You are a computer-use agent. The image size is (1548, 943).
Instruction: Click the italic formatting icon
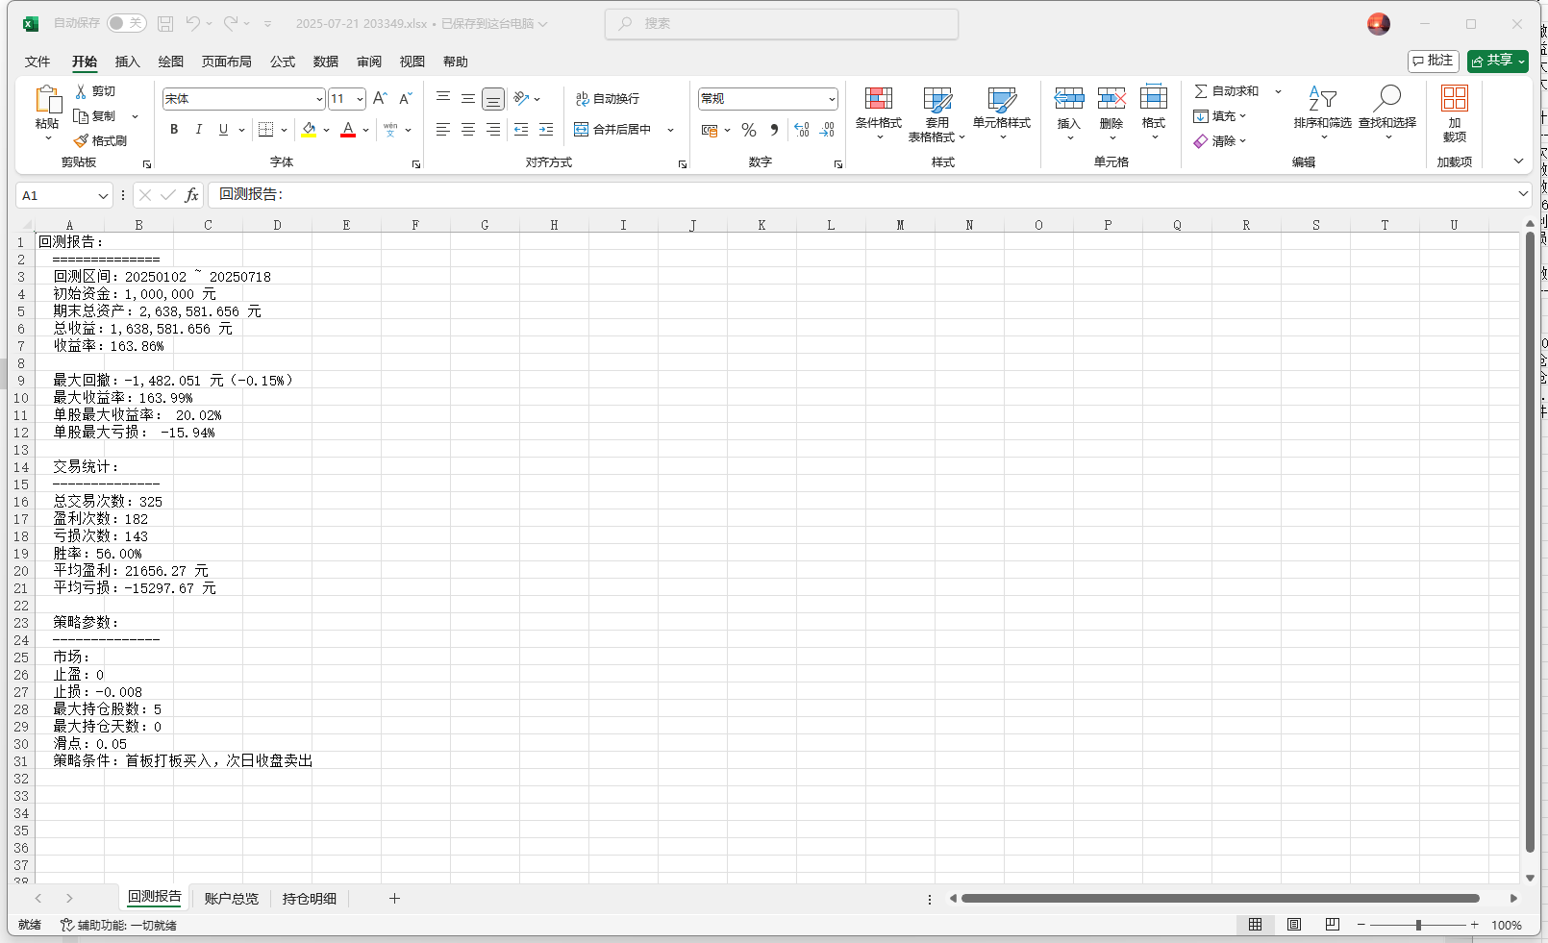199,130
